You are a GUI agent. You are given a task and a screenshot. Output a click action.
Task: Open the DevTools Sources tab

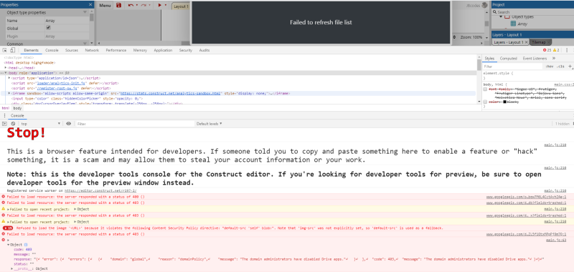(x=71, y=50)
